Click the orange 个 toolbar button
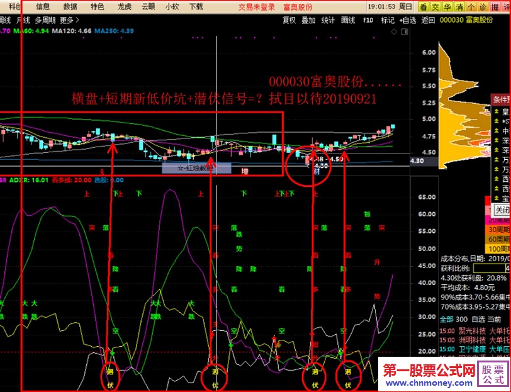 tap(471, 7)
